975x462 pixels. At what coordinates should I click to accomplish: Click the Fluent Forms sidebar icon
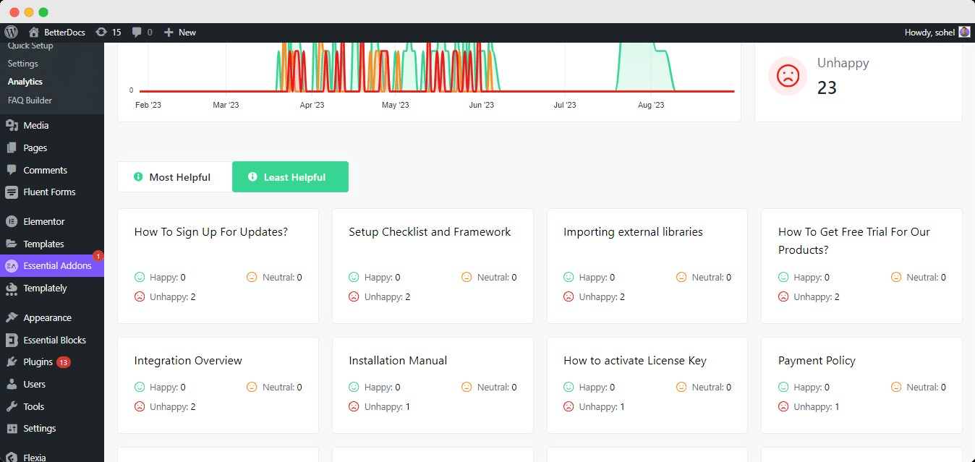point(12,192)
